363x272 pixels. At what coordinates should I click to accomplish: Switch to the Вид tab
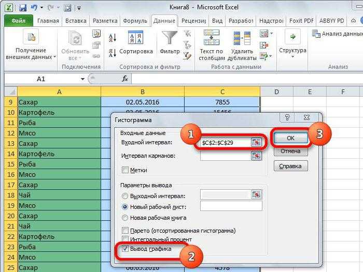pos(217,21)
